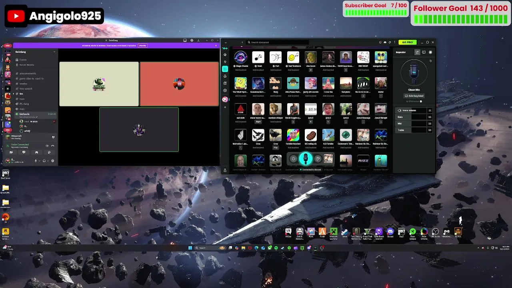Open Events in Discord channel list
This screenshot has height=288, width=512.
pos(23,60)
